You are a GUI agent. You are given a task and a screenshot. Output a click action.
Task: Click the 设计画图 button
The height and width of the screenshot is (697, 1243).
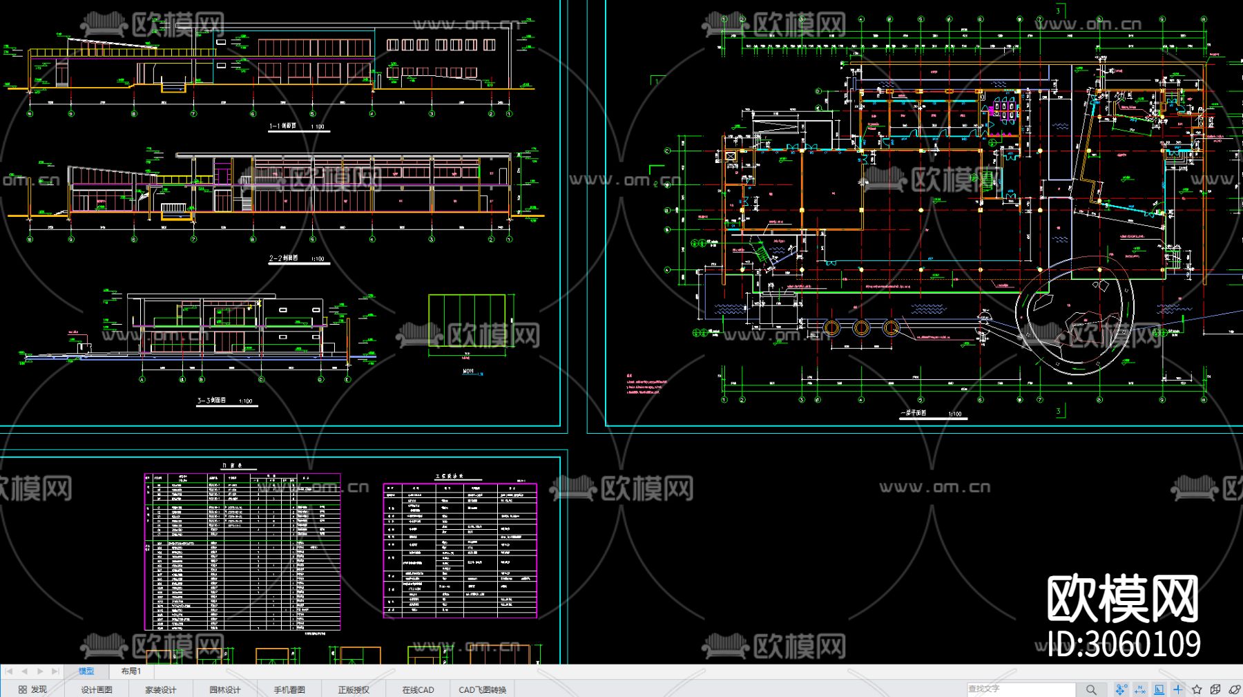(x=97, y=689)
